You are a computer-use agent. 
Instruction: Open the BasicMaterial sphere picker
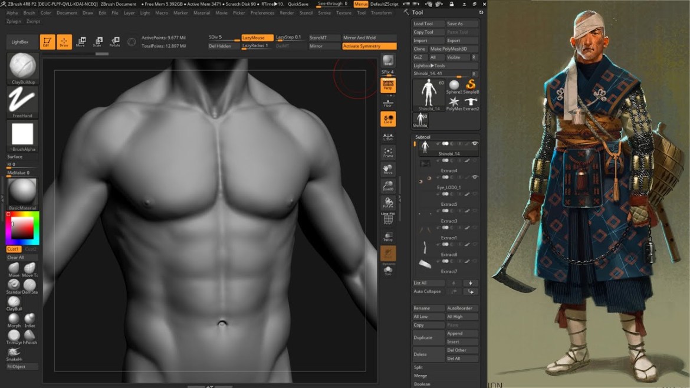[22, 193]
